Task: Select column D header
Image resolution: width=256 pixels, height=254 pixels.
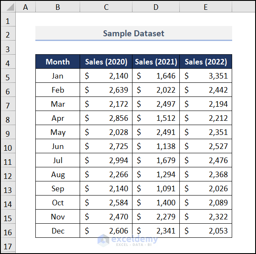Action: (x=156, y=7)
